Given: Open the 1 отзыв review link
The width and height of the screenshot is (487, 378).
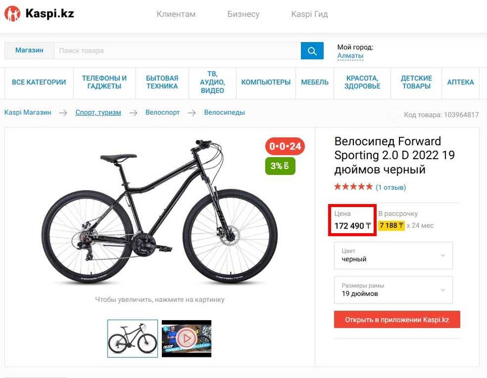Looking at the screenshot, I should pyautogui.click(x=391, y=187).
